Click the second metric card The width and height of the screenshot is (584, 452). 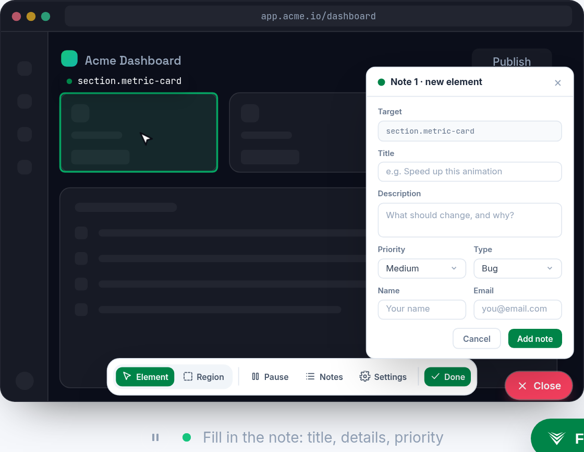(298, 133)
